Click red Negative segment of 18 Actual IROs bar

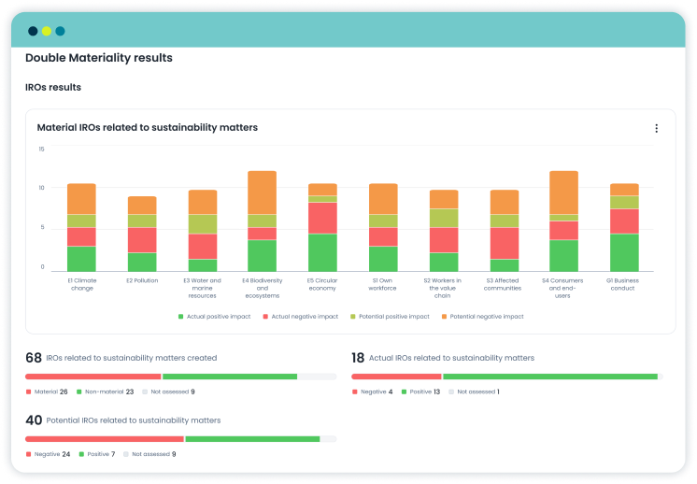click(396, 377)
